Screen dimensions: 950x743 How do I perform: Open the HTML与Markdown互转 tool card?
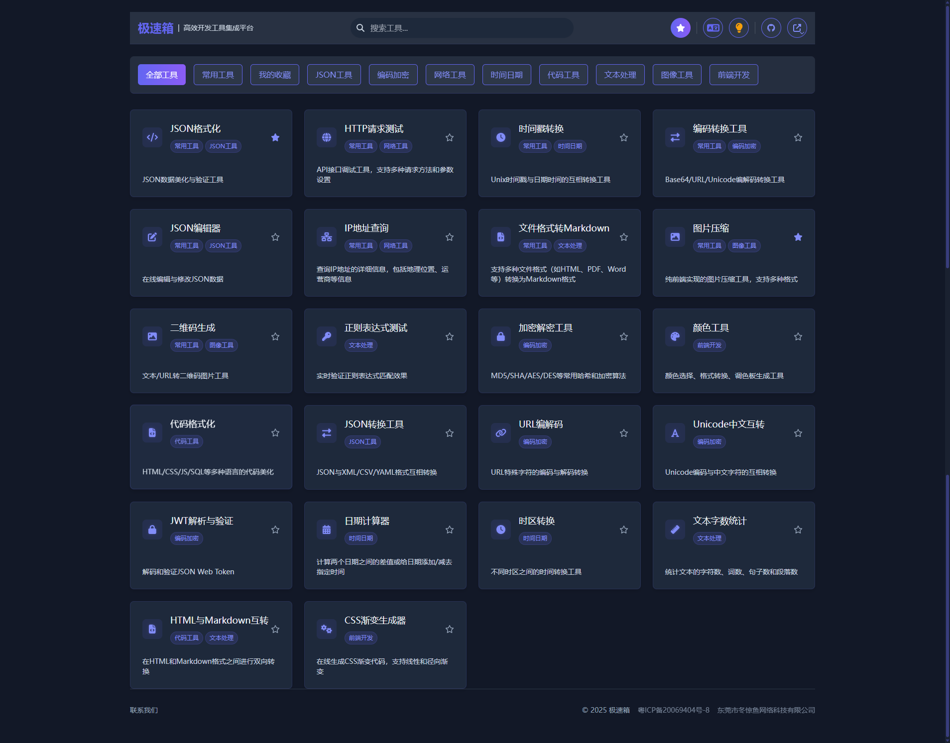point(211,645)
